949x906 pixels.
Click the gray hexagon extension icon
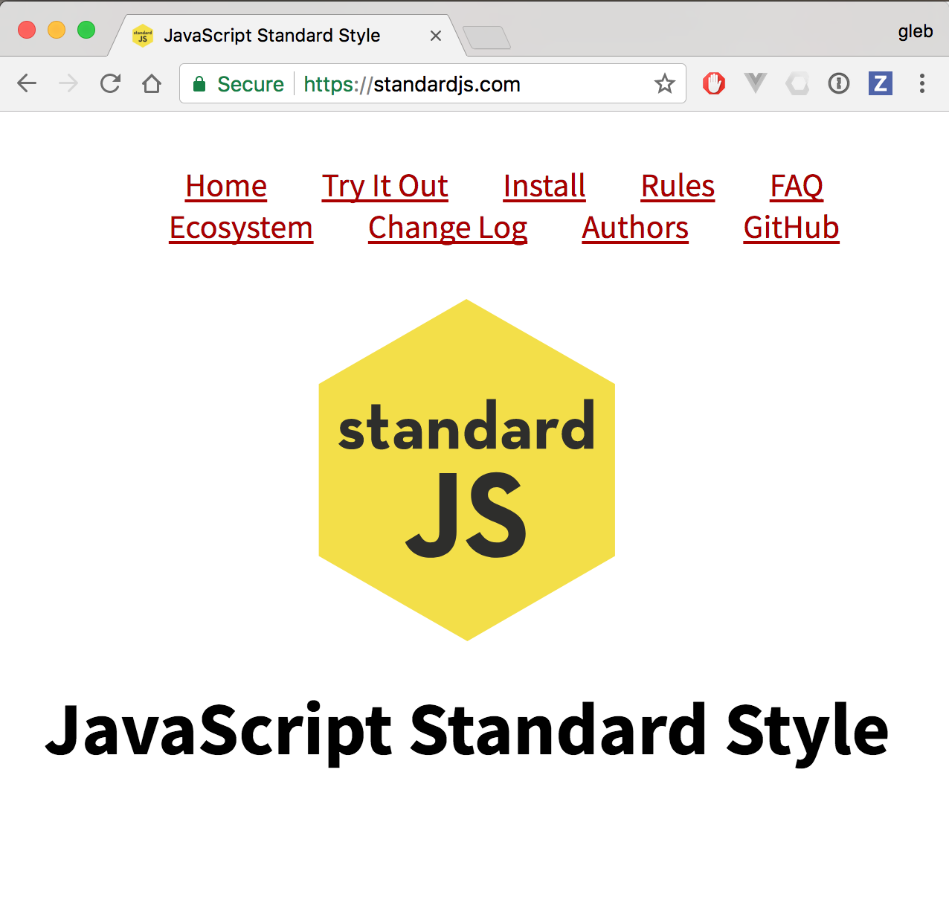[x=797, y=83]
